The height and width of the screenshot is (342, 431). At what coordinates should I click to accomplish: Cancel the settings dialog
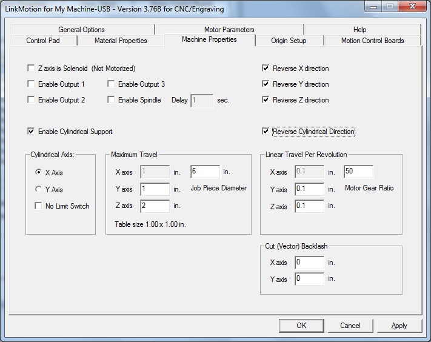coord(350,326)
